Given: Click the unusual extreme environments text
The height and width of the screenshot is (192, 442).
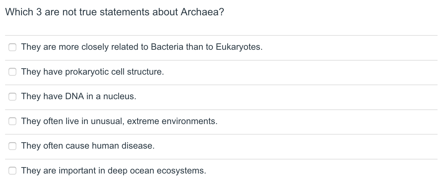Looking at the screenshot, I should coord(119,121).
